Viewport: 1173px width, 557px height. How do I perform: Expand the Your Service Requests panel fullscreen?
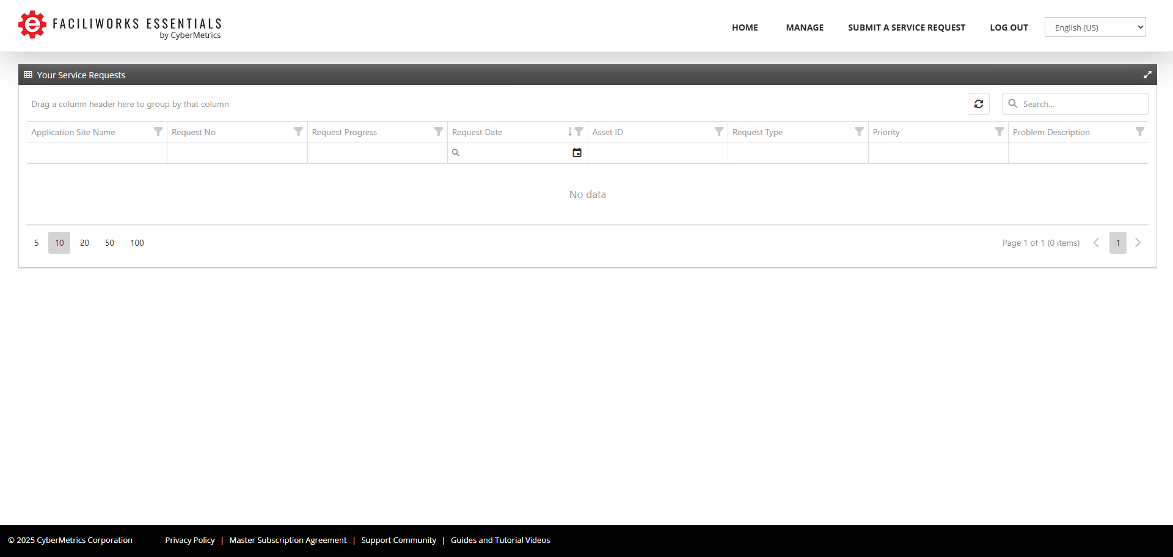pyautogui.click(x=1147, y=75)
